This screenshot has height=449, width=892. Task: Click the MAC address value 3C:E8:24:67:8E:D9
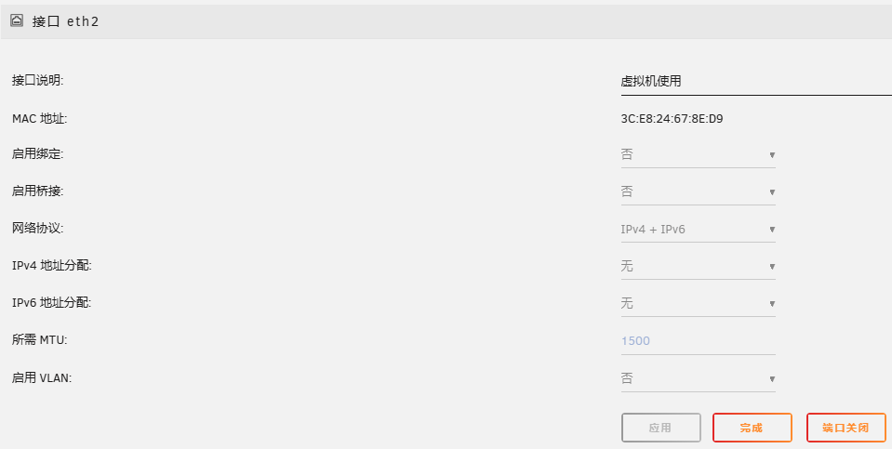click(x=672, y=118)
